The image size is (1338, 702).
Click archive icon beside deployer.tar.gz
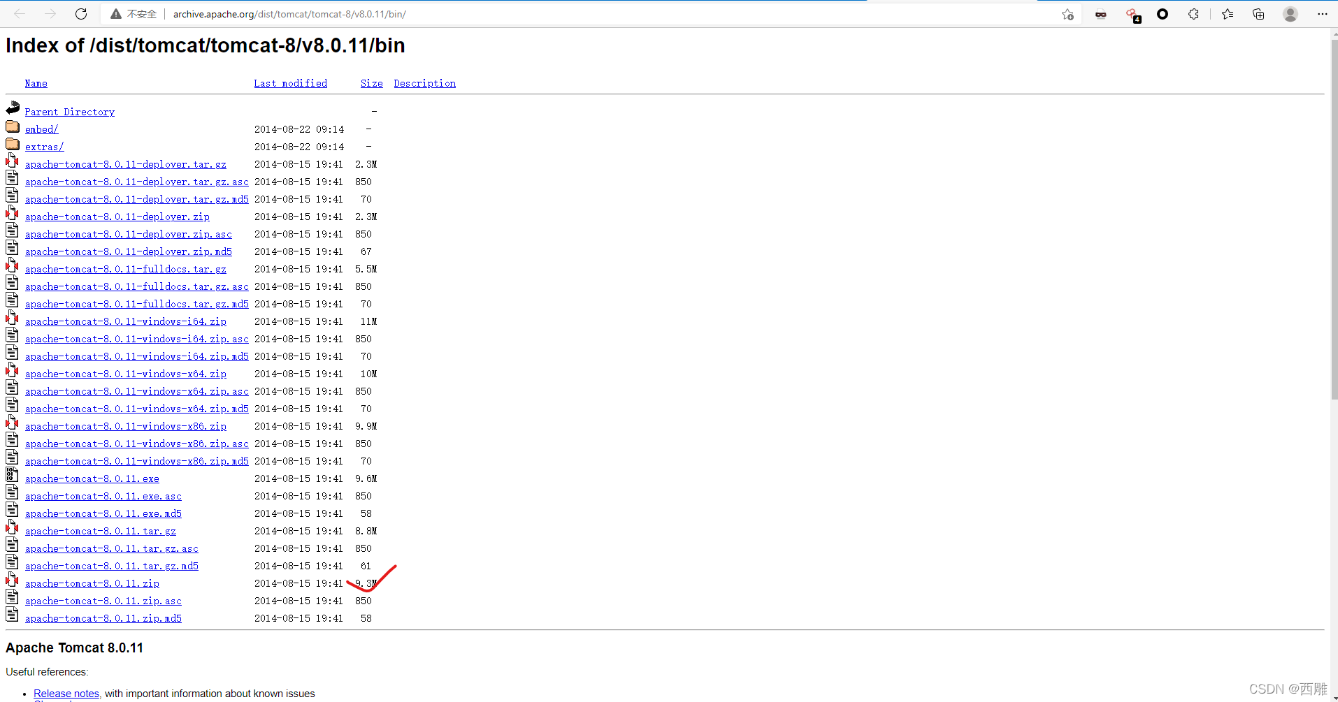(13, 161)
